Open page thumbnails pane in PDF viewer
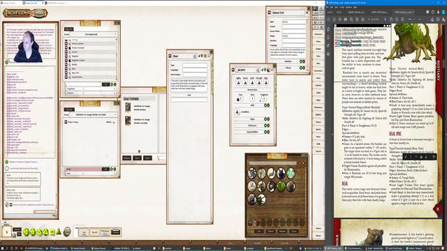 [328, 29]
